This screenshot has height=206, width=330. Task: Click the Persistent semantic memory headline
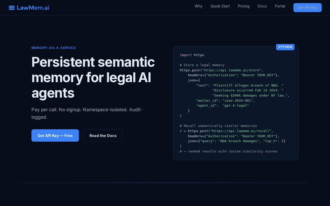93,78
